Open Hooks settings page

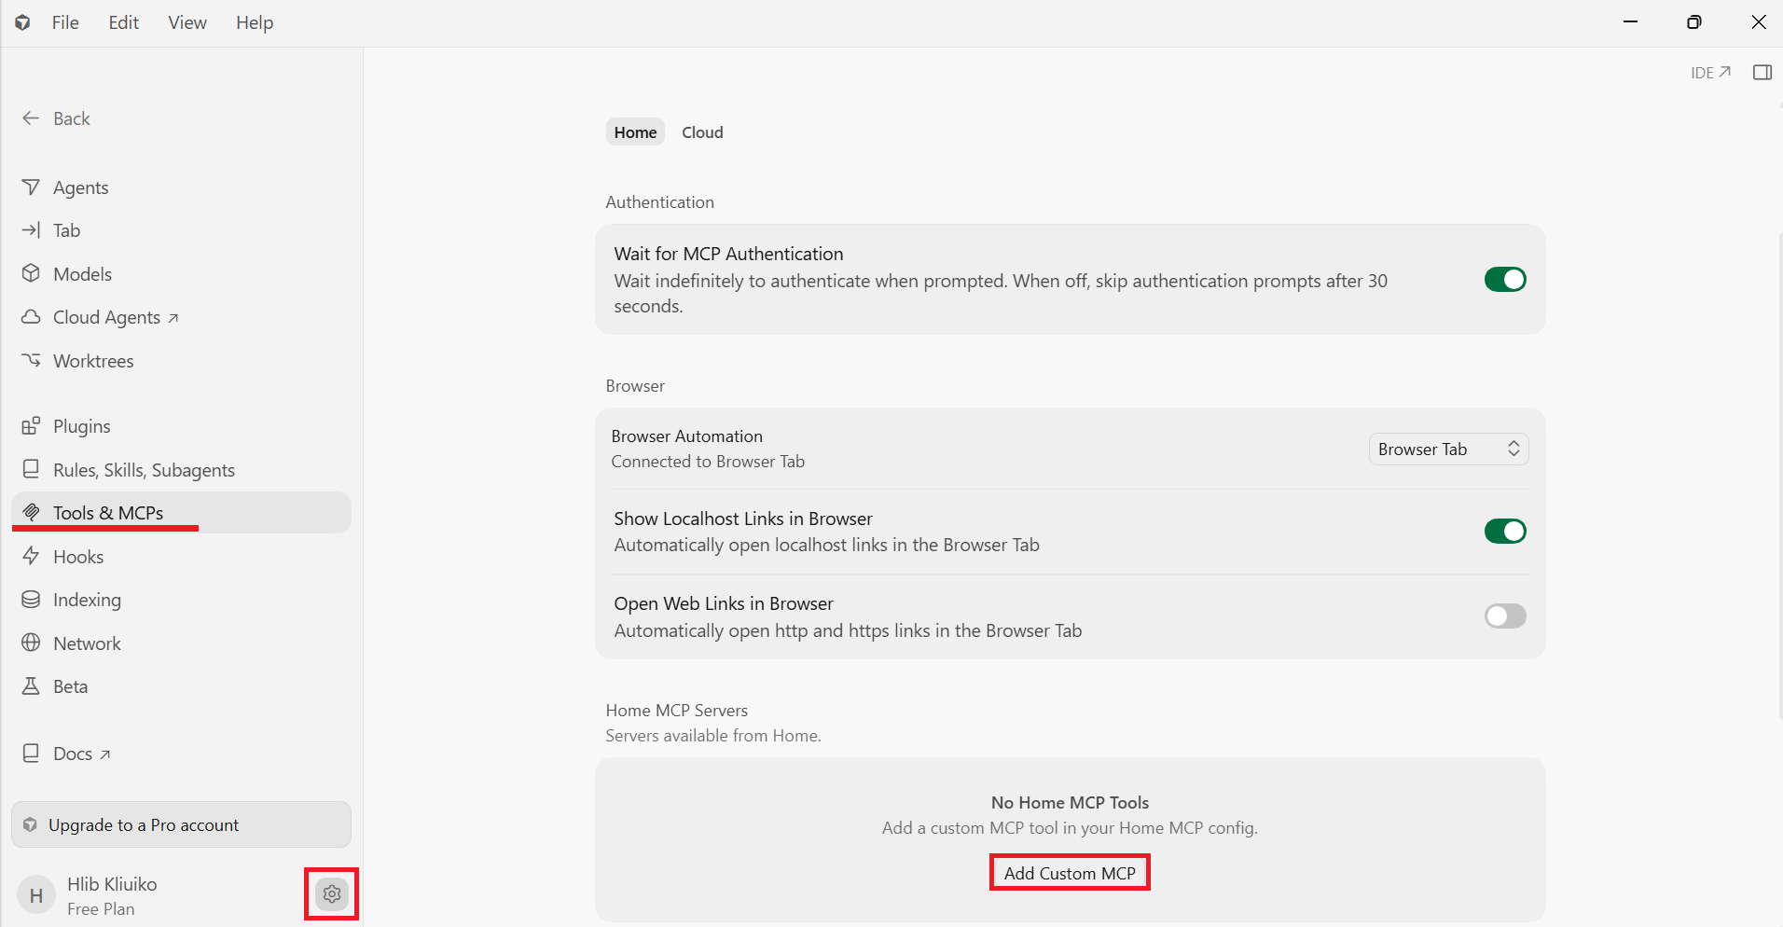pos(182,556)
